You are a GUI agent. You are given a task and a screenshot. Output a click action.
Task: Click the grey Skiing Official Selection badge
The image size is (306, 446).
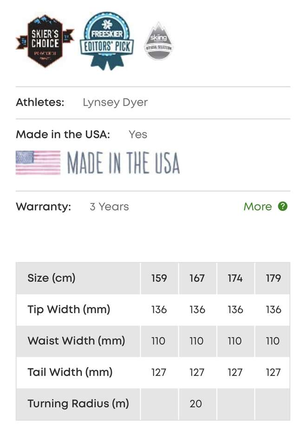coord(158,41)
